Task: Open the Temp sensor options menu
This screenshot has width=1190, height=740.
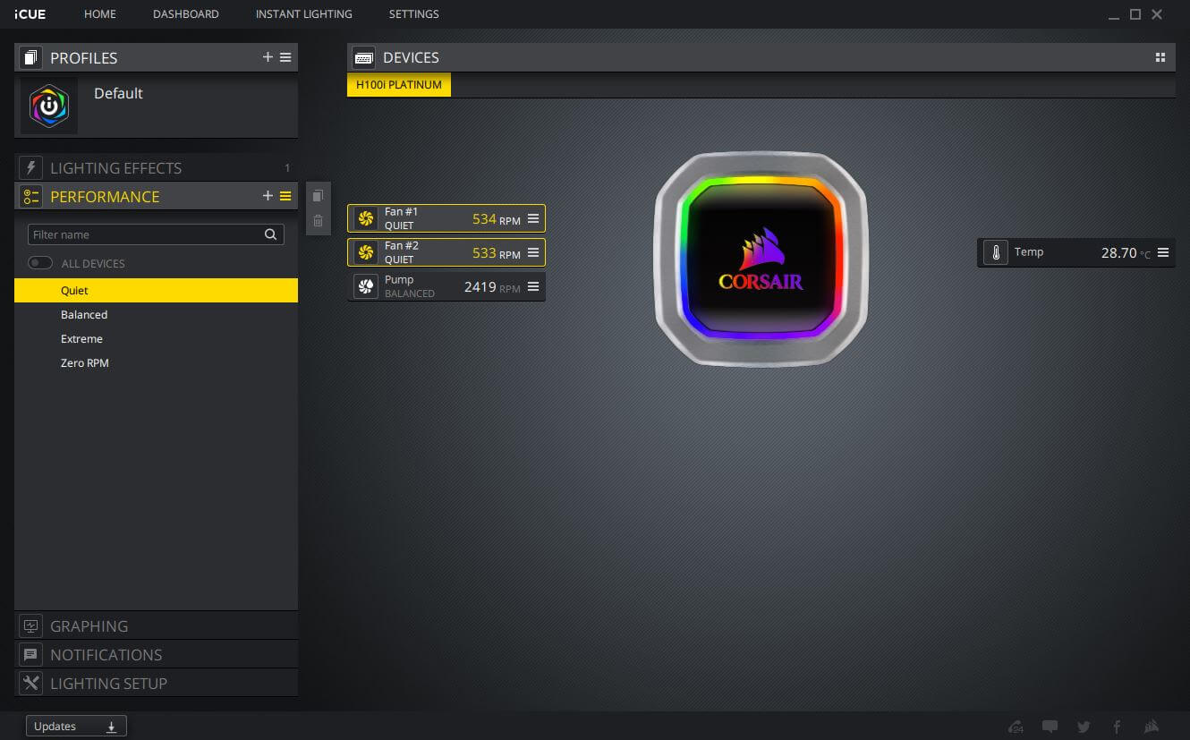Action: [x=1163, y=252]
